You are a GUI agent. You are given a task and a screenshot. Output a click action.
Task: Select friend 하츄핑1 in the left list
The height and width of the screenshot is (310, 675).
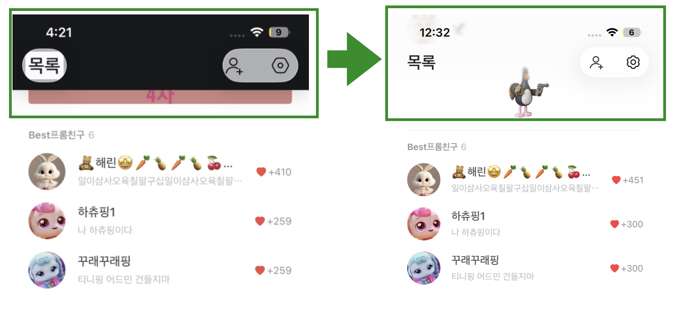[160, 221]
